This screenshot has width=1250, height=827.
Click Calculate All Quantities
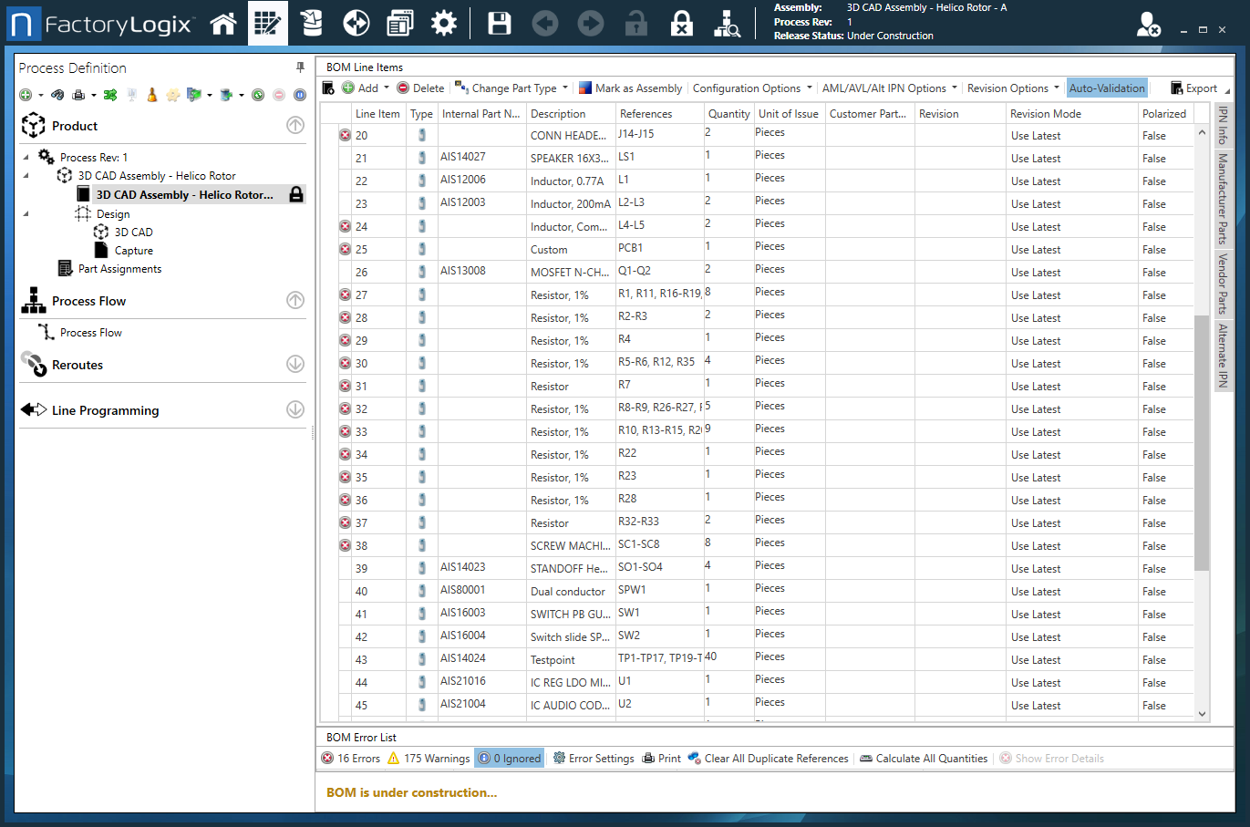pyautogui.click(x=924, y=759)
